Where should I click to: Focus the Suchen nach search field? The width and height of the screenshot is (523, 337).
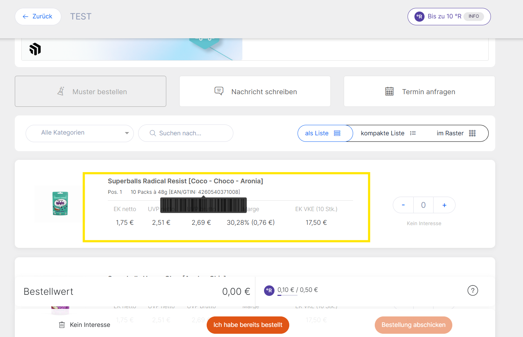coord(186,133)
